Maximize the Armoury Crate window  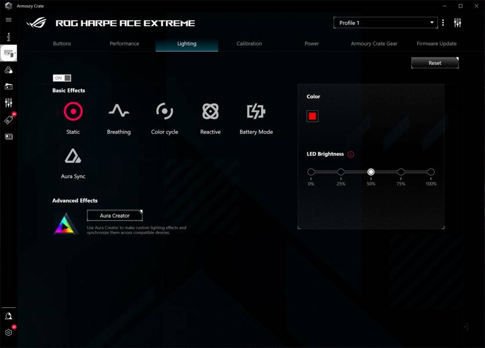461,6
